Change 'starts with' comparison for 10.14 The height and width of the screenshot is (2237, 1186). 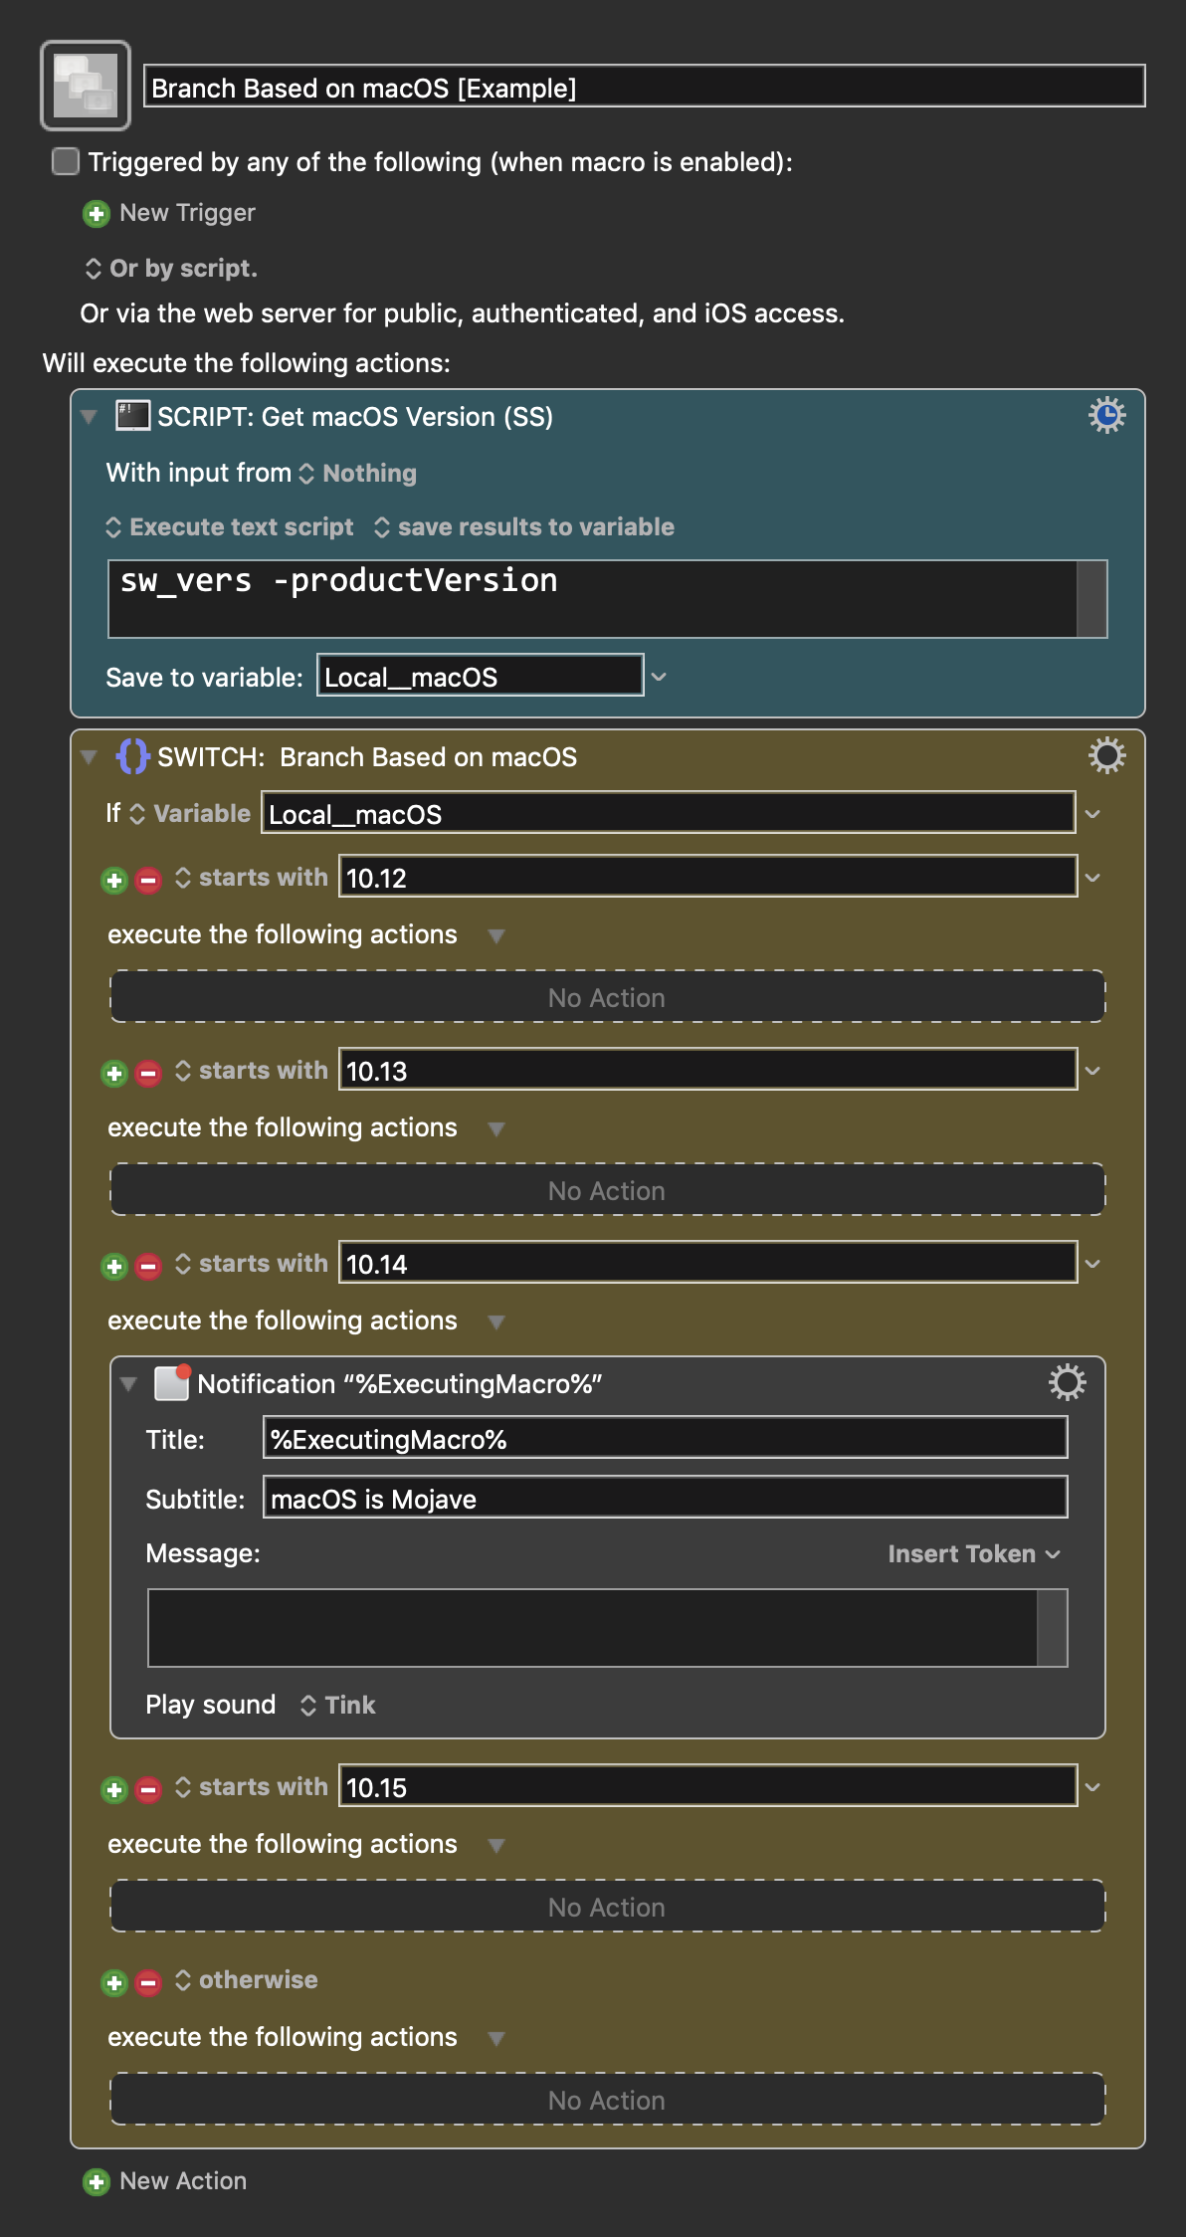pyautogui.click(x=252, y=1264)
